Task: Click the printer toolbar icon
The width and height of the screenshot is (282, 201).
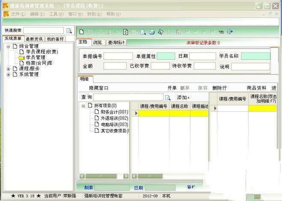Action: pos(152,32)
